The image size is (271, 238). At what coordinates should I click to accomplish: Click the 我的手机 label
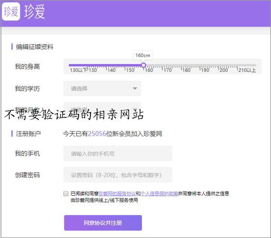[x=28, y=153]
